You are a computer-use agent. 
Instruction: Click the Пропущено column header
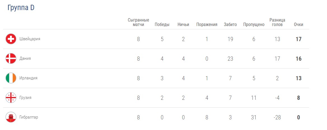coord(254,24)
